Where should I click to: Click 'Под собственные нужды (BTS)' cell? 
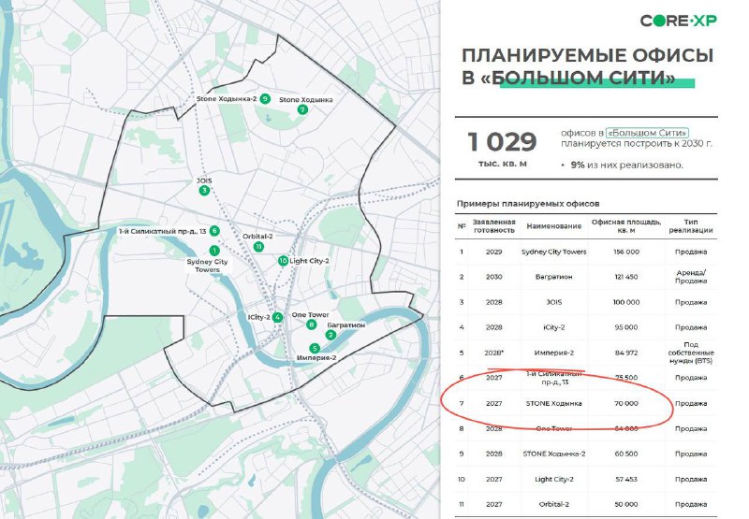coord(691,353)
